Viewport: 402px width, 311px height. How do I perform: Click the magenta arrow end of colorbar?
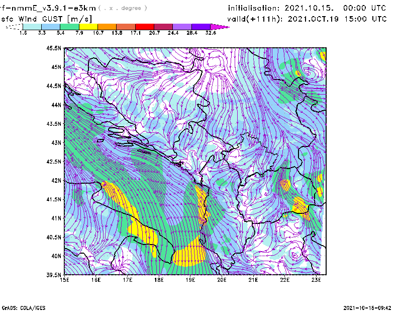pyautogui.click(x=220, y=27)
